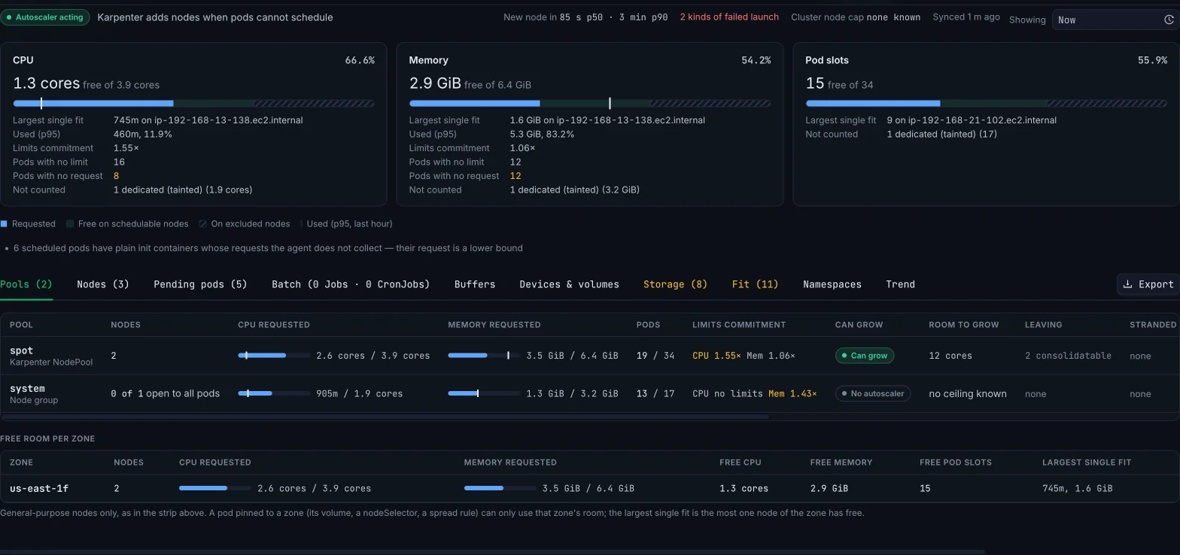This screenshot has height=555, width=1180.
Task: Click the 12 cores room to grow value
Action: click(x=950, y=356)
